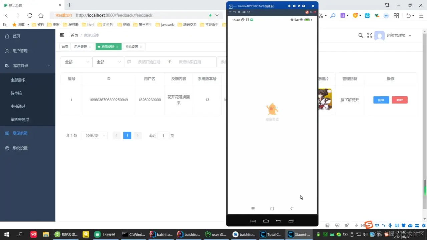The image size is (427, 240).
Task: Open the first 全部 filter dropdown
Action: 76,62
